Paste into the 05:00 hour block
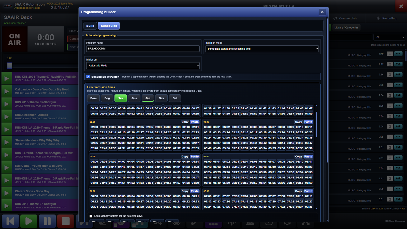 pyautogui.click(x=308, y=157)
